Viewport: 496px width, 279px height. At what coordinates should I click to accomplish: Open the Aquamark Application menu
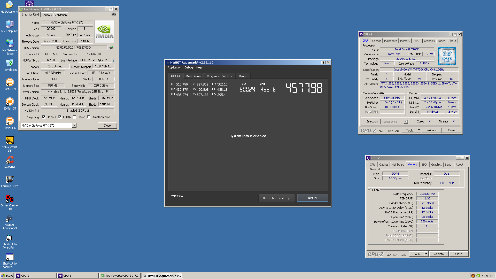click(174, 68)
